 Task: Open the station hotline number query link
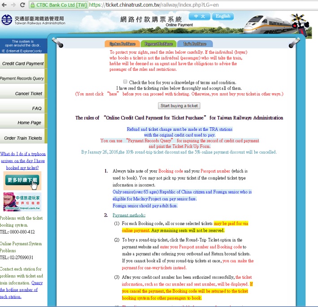pyautogui.click(x=21, y=290)
